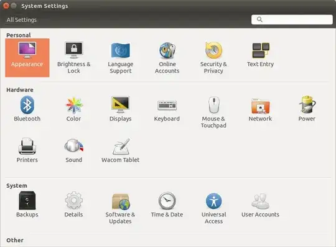336x247 pixels.
Task: Open the Appearance settings
Action: click(27, 57)
